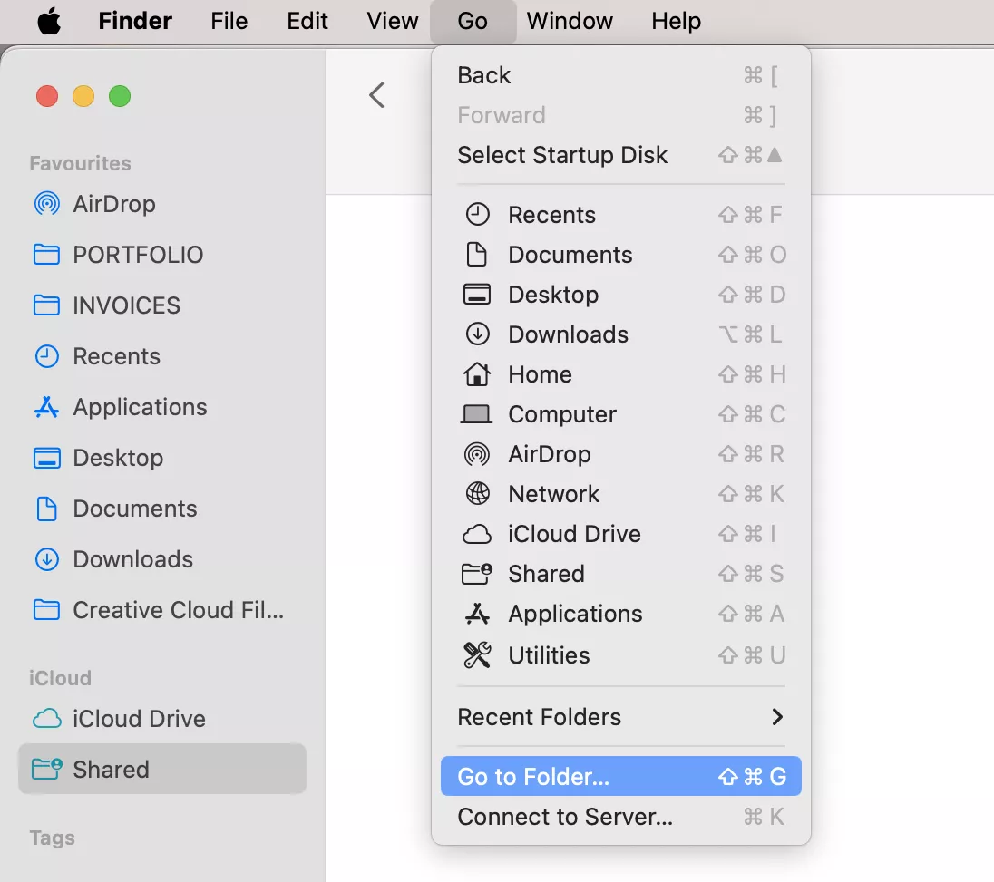Click the Network globe icon in Go menu

477,494
